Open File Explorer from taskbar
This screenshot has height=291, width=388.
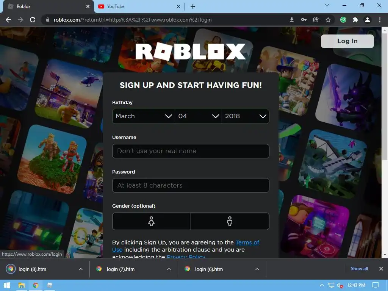pos(22,285)
